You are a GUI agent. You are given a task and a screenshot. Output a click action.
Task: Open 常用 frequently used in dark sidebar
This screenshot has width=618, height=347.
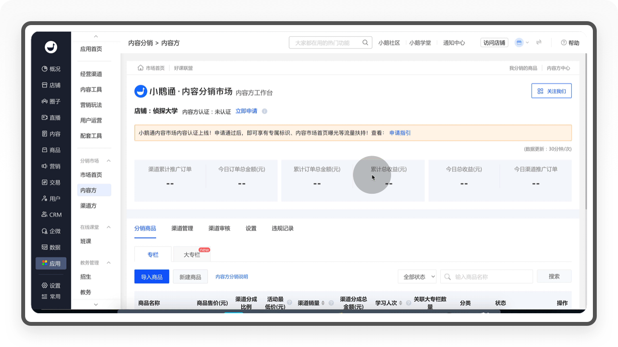(51, 296)
